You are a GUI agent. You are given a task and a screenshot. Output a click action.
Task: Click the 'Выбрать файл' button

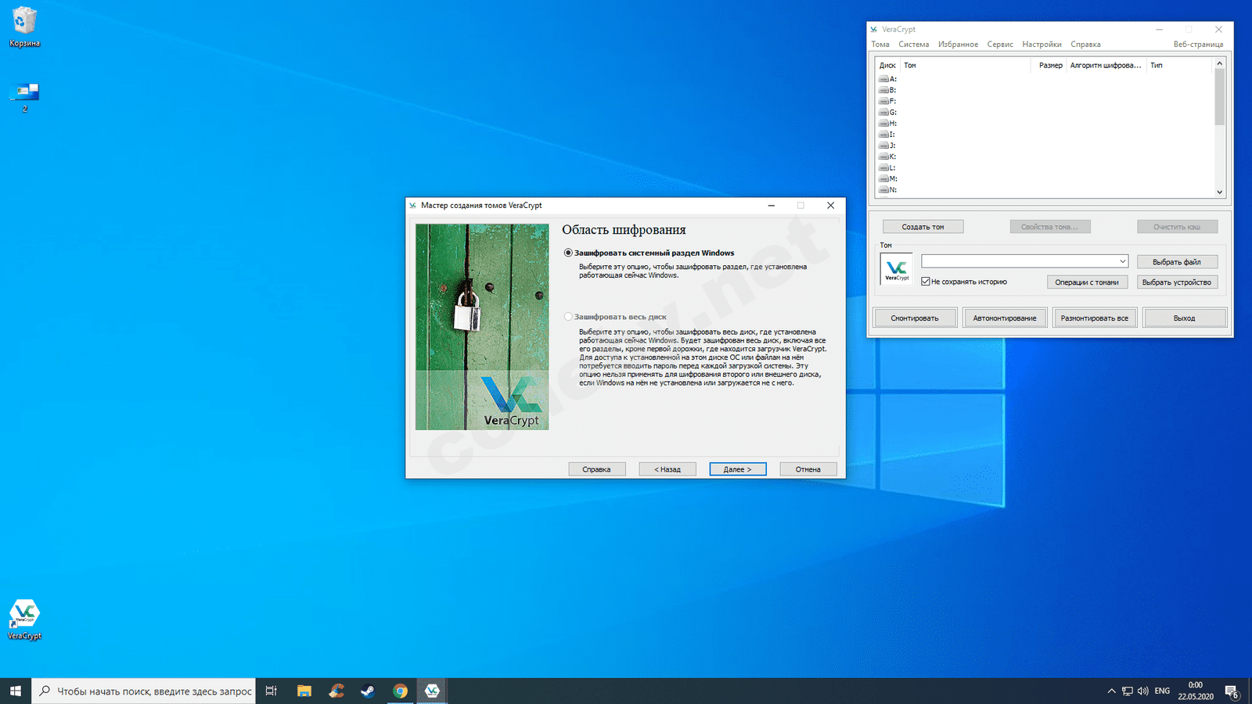click(x=1177, y=262)
